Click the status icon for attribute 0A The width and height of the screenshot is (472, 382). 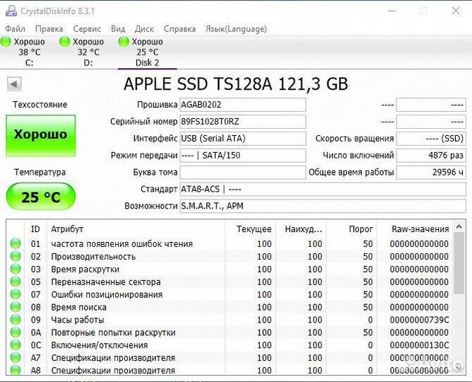pyautogui.click(x=16, y=332)
